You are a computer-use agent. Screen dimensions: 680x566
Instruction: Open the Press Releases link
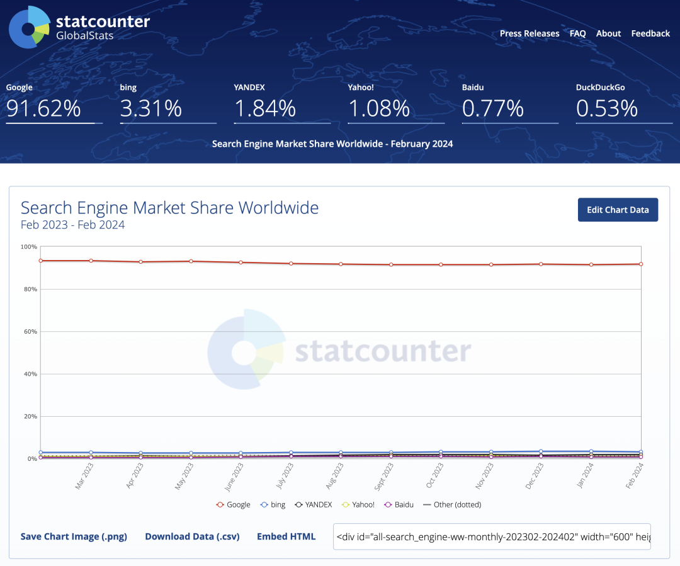pyautogui.click(x=530, y=33)
